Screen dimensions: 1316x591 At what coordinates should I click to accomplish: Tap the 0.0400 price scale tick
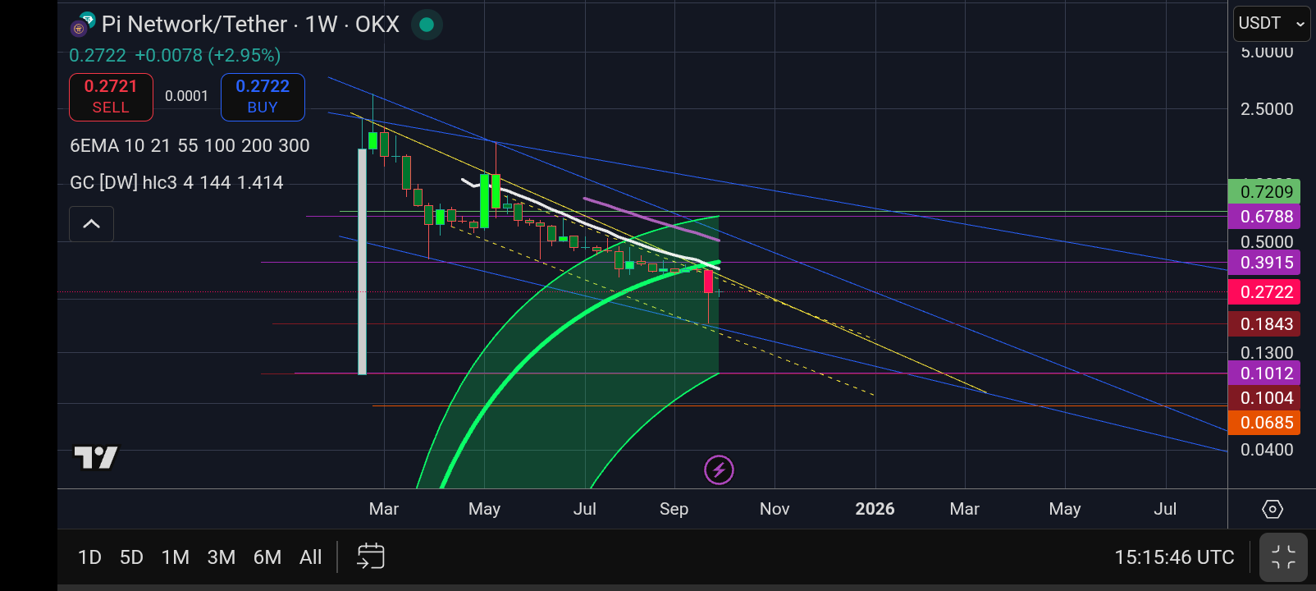coord(1267,450)
